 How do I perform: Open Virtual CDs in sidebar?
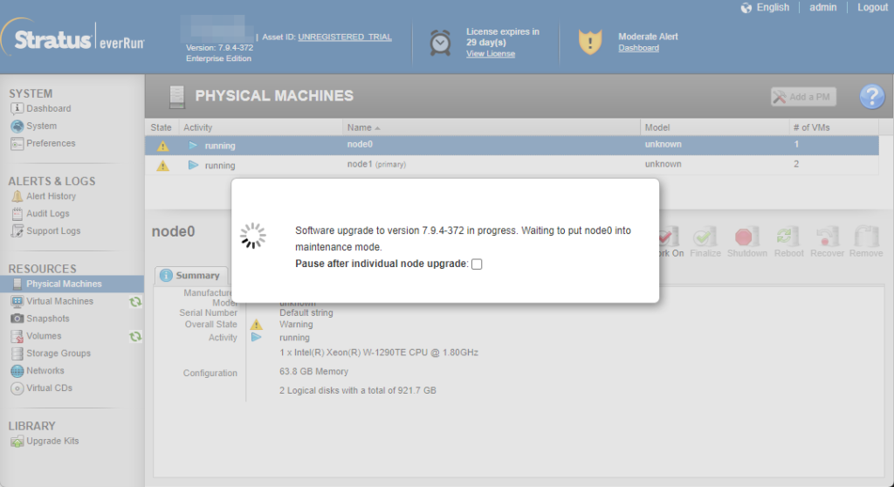coord(50,388)
